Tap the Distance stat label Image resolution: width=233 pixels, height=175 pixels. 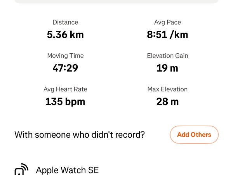[65, 23]
